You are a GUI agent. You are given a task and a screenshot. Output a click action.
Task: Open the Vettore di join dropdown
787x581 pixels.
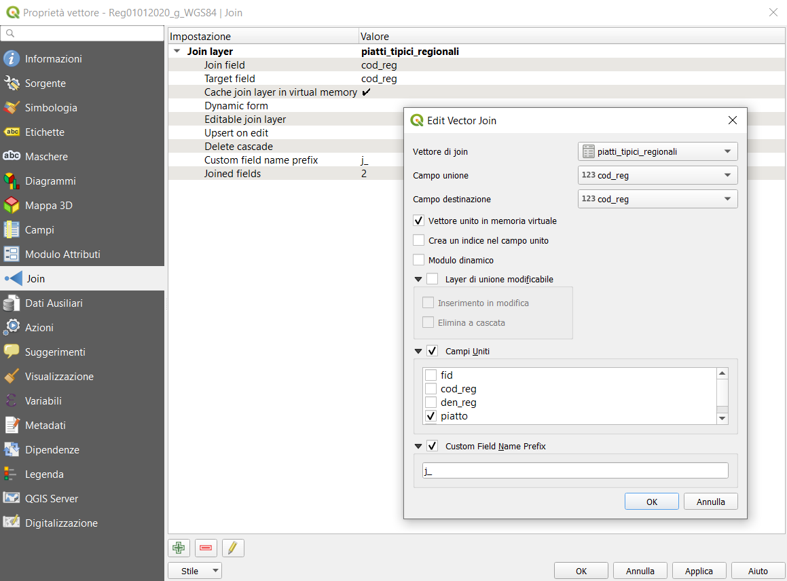point(657,151)
